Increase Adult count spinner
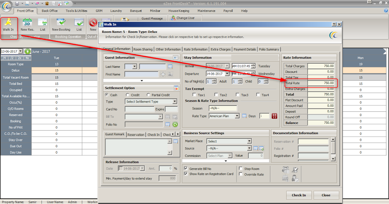Viewport: 389px width, 204px height. point(240,80)
